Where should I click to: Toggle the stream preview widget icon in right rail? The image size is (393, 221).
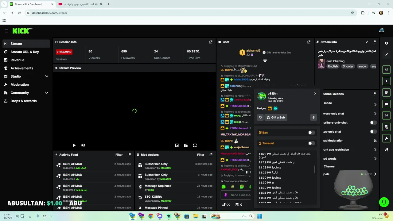386,70
